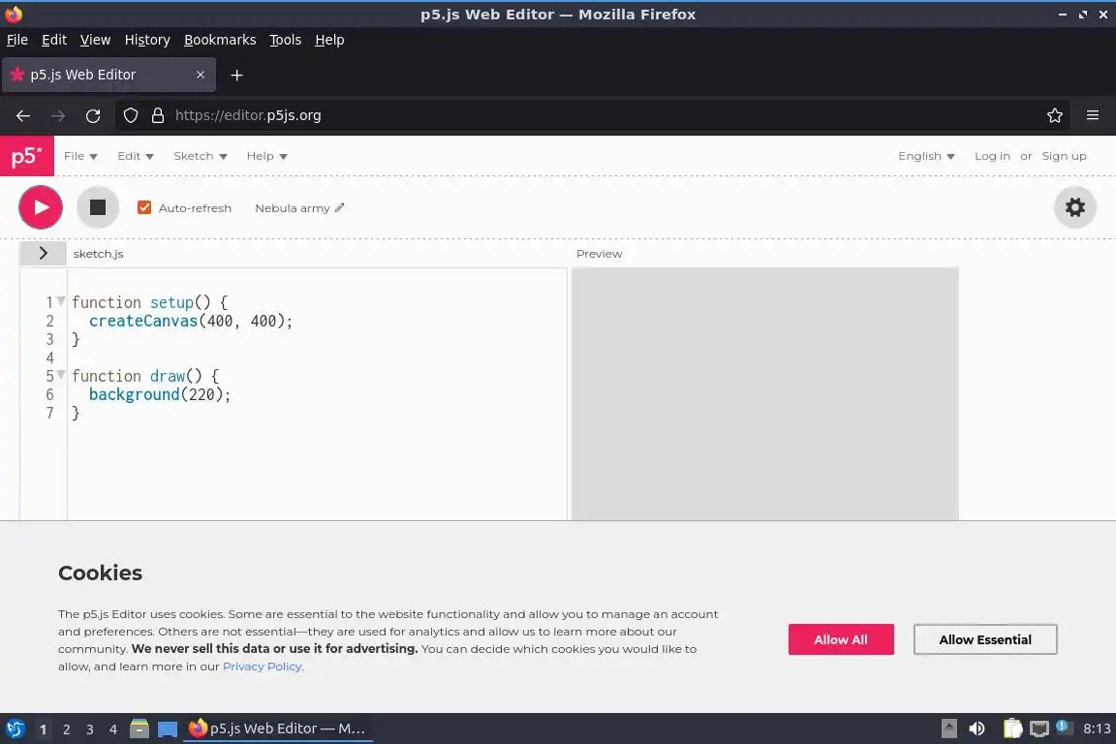Open the p5 Help dropdown menu
Screen dimensions: 1116x744
267,156
